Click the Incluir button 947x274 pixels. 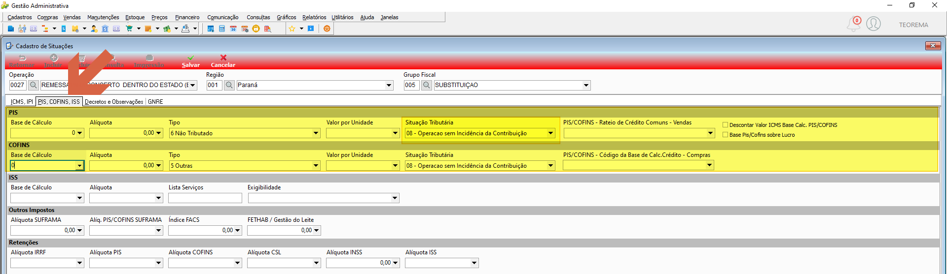pos(53,61)
